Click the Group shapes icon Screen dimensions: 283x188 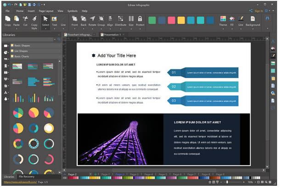point(101,21)
